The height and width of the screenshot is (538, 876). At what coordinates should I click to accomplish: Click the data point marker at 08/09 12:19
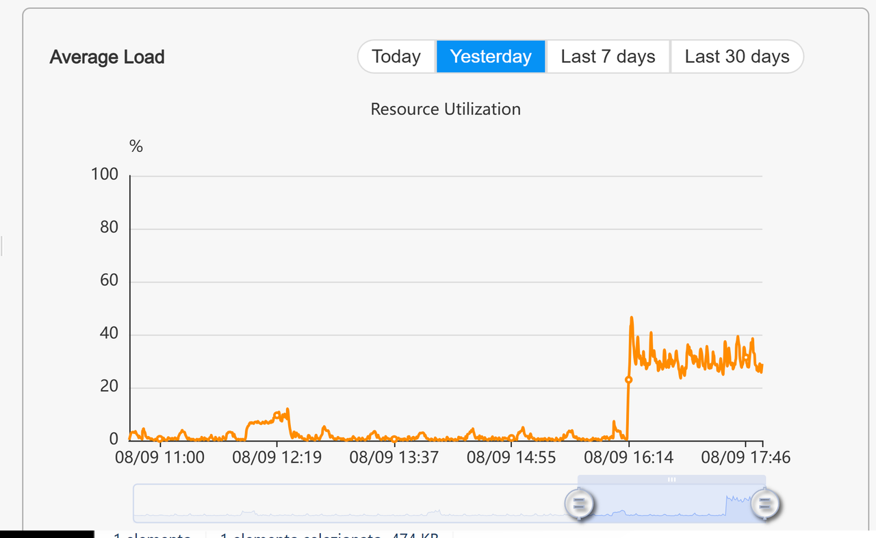276,415
